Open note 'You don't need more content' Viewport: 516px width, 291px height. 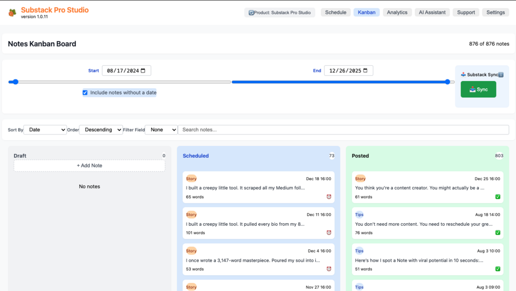428,223
